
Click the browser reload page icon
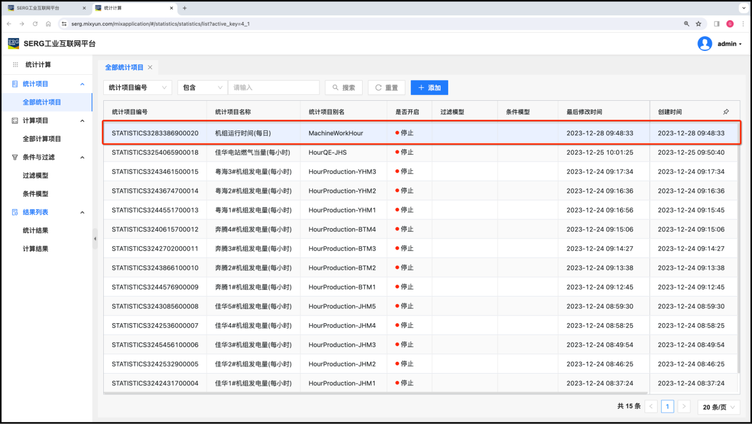pyautogui.click(x=35, y=24)
